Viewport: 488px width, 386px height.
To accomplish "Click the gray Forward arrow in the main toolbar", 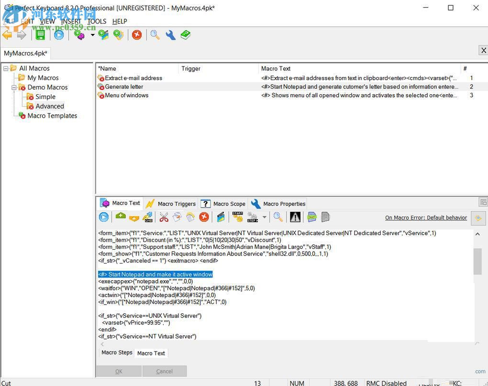I will [21, 35].
